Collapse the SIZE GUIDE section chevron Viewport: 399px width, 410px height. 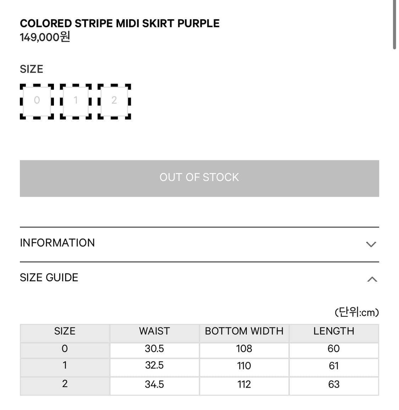click(372, 279)
